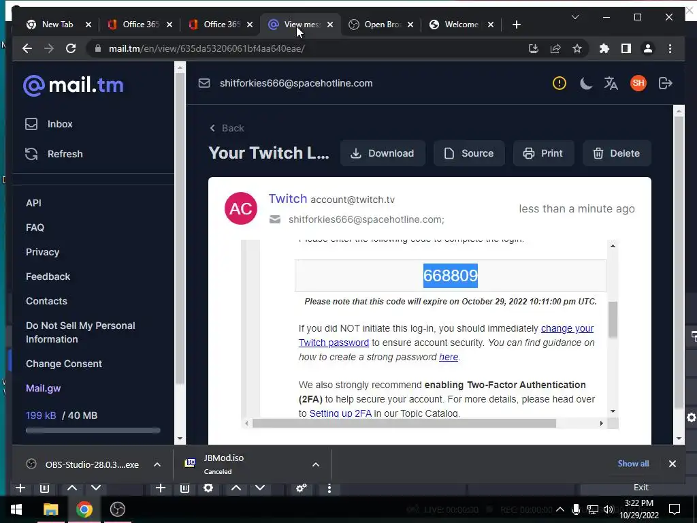Open the Chrome profile avatar
Screen dimensions: 697x523
point(648,48)
